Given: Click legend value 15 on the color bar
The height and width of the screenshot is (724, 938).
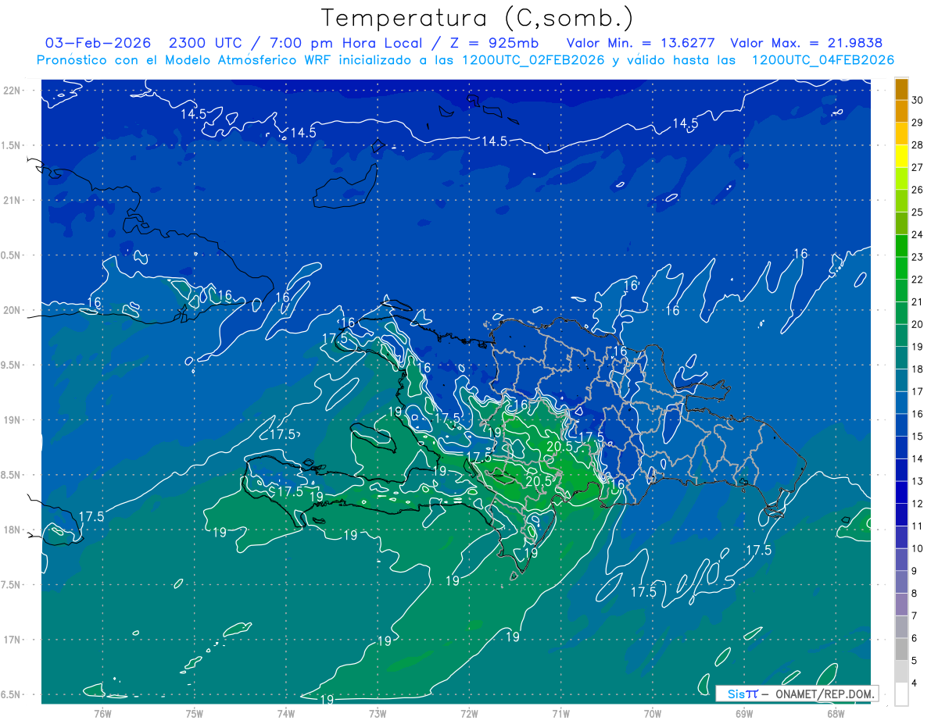Looking at the screenshot, I should click(x=918, y=436).
